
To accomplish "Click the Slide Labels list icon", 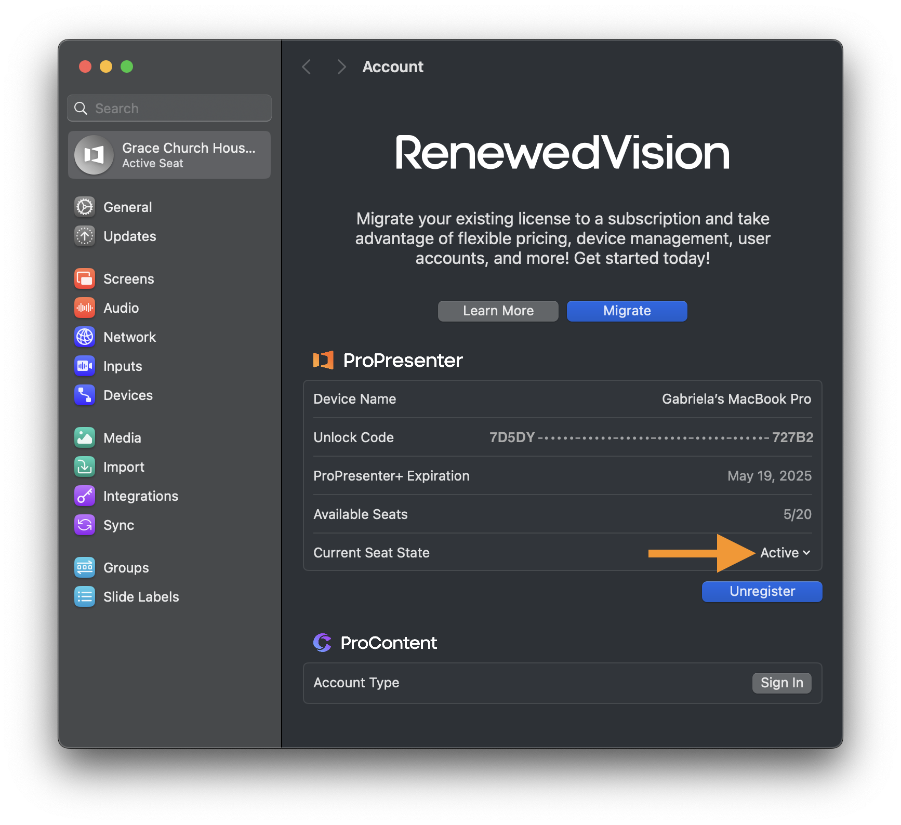I will pos(85,596).
